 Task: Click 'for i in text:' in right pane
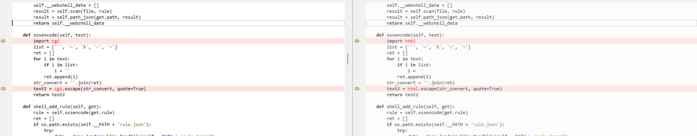click(x=405, y=59)
